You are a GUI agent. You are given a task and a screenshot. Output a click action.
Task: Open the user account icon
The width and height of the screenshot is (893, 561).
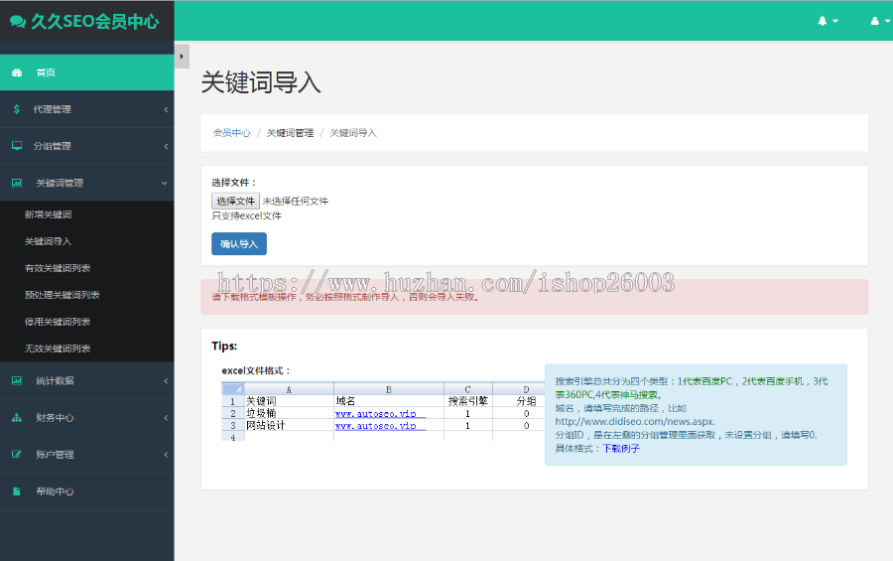875,21
